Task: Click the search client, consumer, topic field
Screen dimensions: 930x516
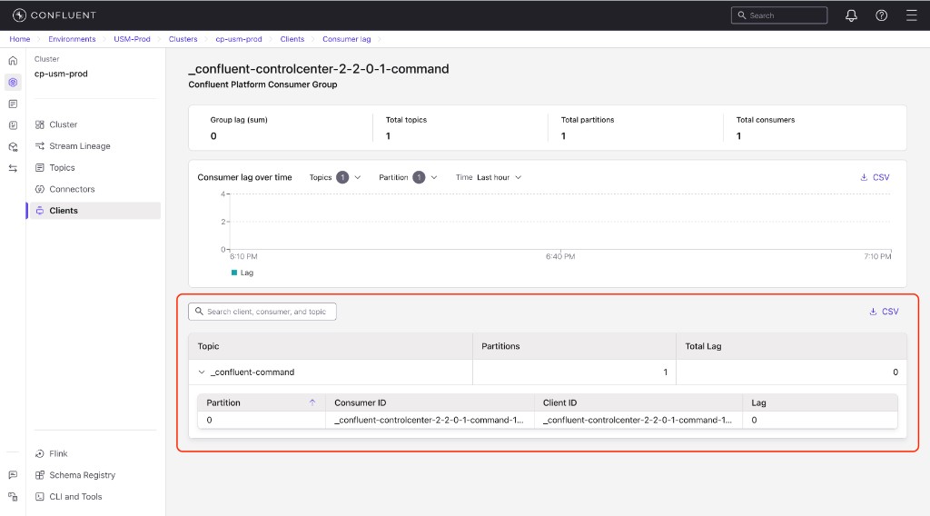Action: [x=262, y=312]
